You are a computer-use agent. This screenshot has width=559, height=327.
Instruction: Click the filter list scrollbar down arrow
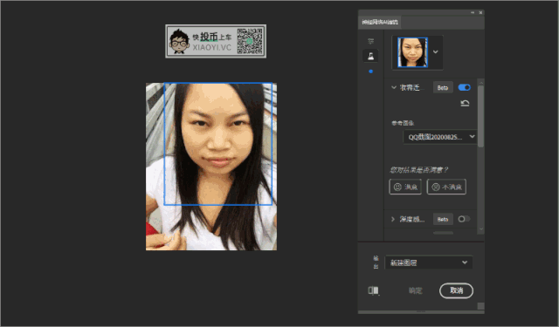(481, 229)
